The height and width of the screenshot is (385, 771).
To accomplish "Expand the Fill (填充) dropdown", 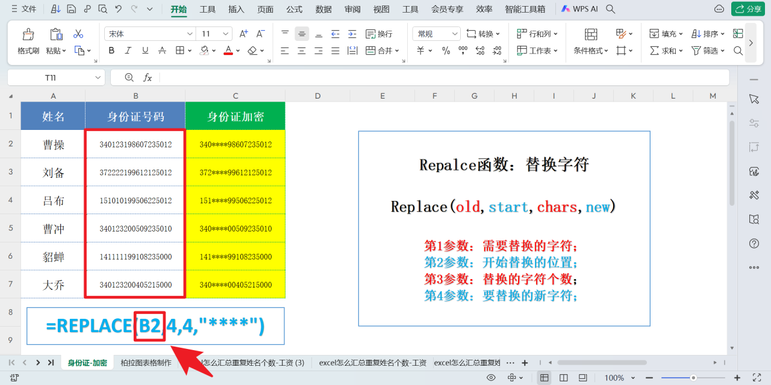I will click(681, 34).
